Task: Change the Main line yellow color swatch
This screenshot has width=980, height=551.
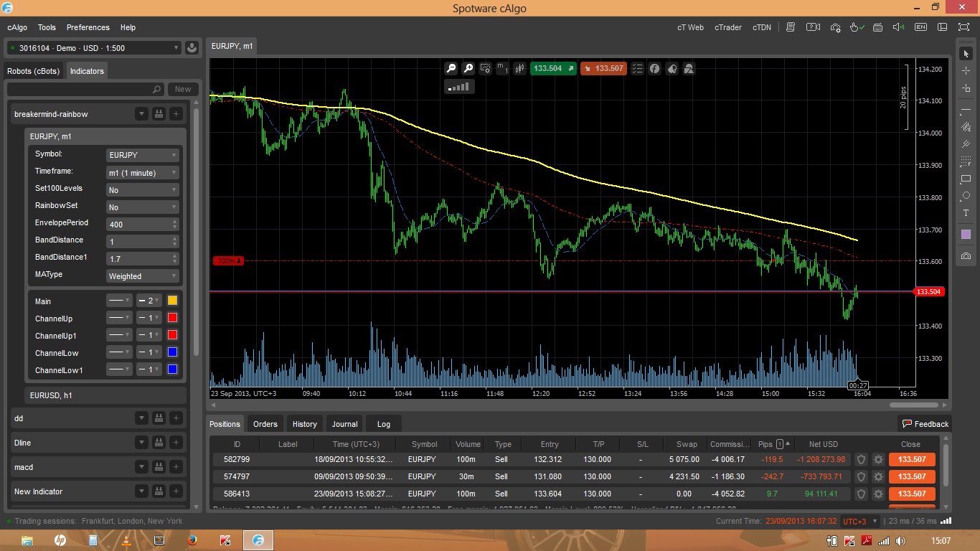Action: tap(172, 301)
